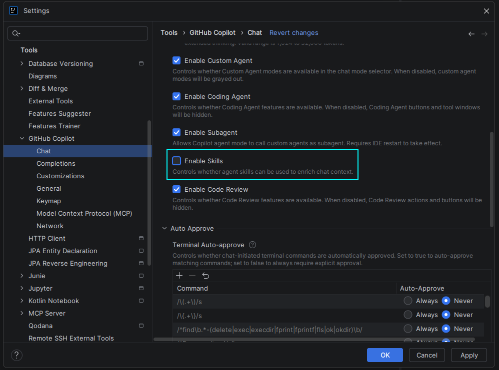
Task: Toggle Enable Subagent checkbox
Action: [x=176, y=132]
